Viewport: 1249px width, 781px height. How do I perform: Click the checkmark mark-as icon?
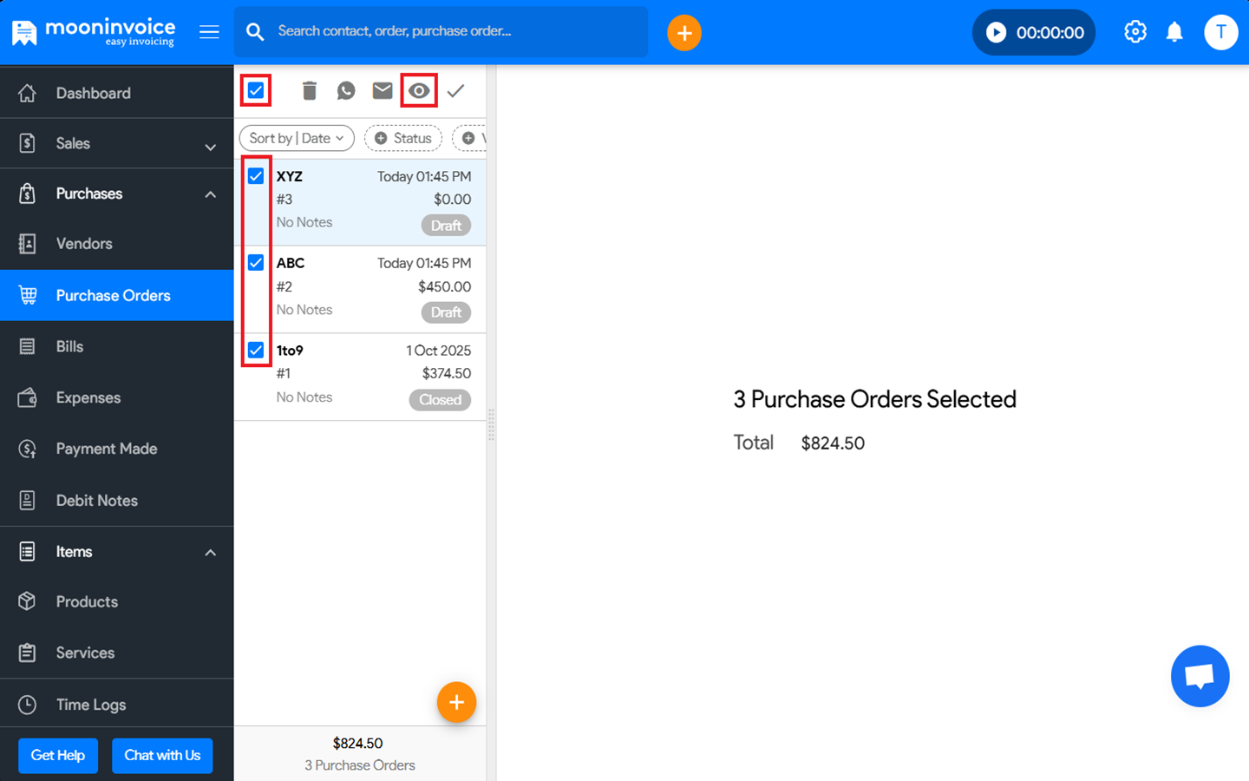456,91
